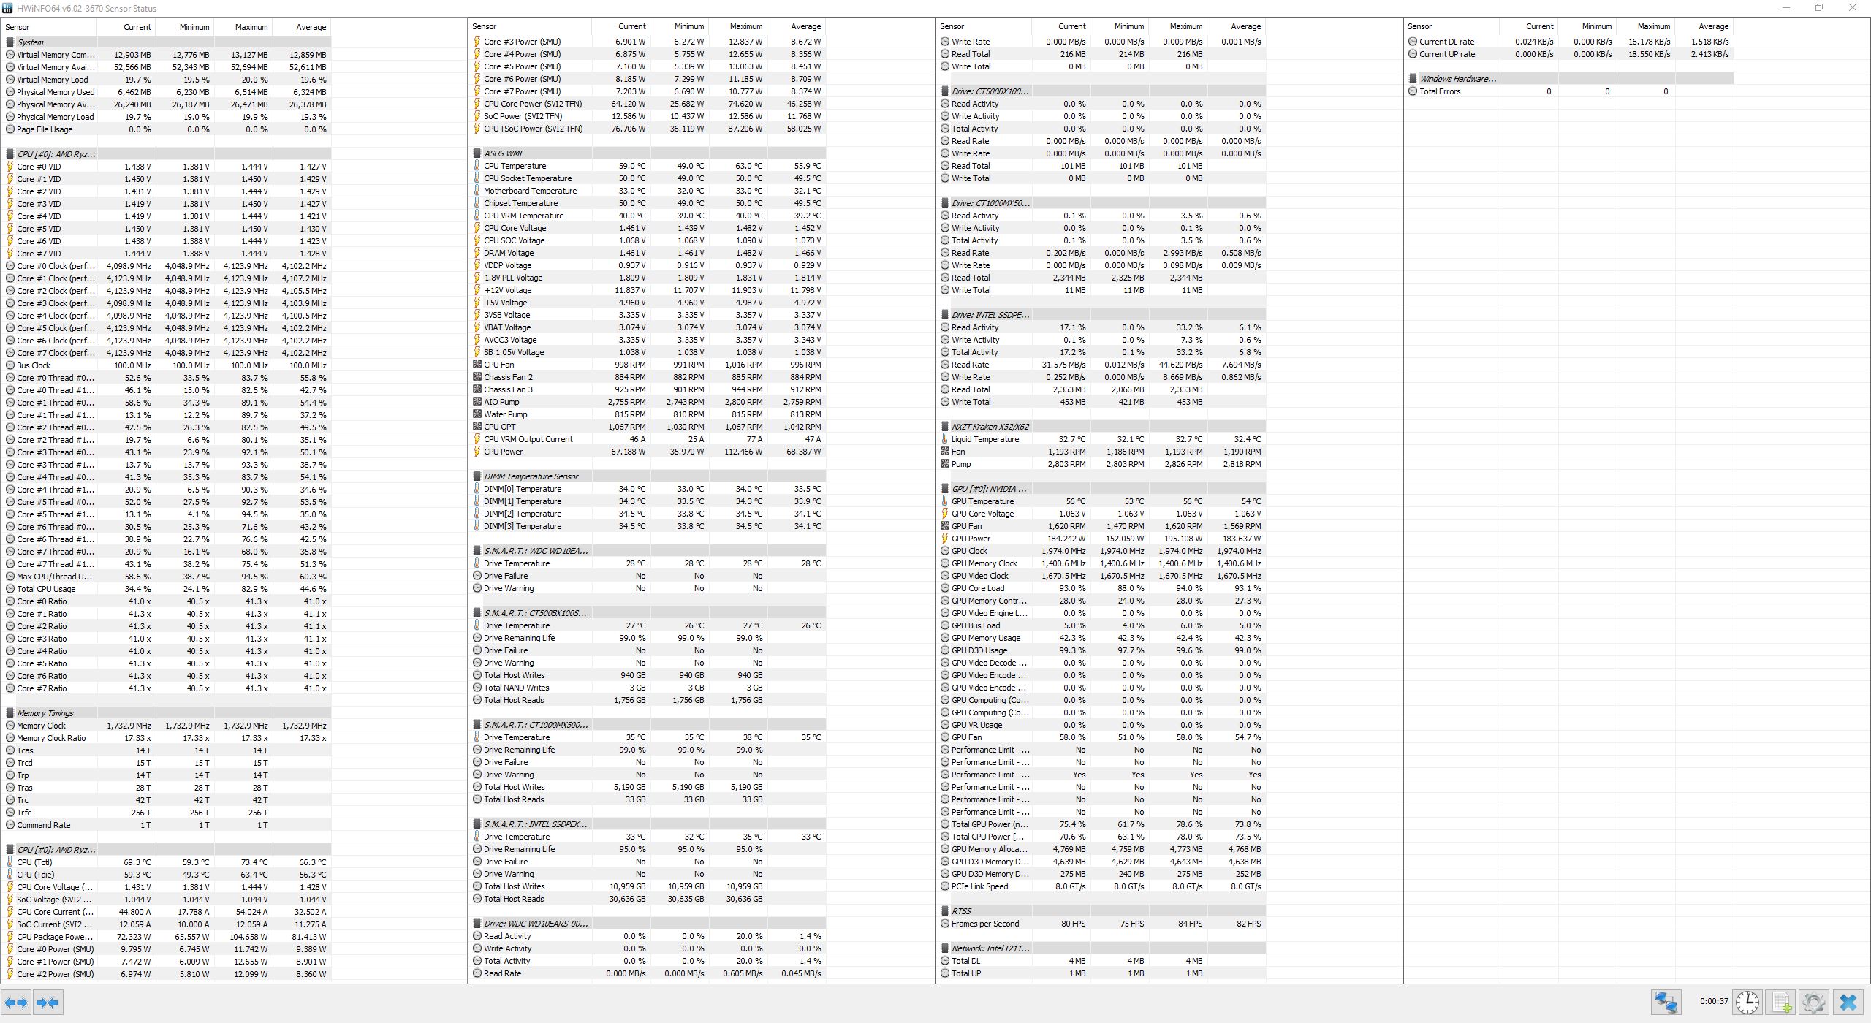1871x1023 pixels.
Task: Select the Liquid Temperature sensor row
Action: (984, 439)
